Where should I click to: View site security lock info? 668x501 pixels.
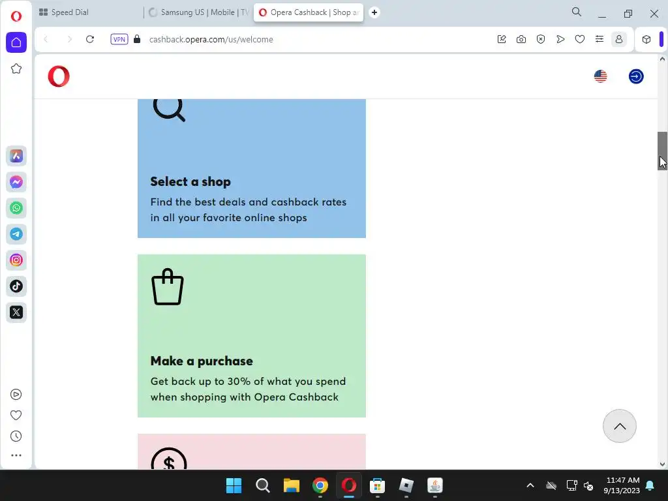137,39
